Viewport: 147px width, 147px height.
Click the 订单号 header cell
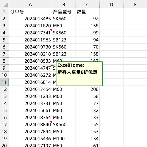tap(30, 12)
